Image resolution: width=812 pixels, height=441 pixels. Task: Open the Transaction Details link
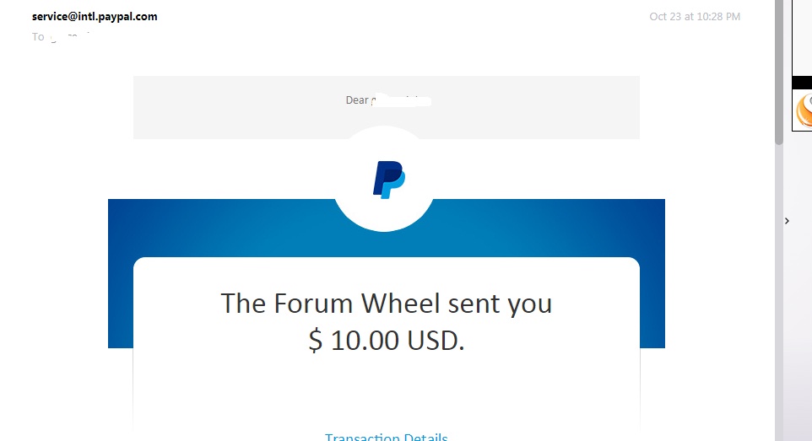387,437
